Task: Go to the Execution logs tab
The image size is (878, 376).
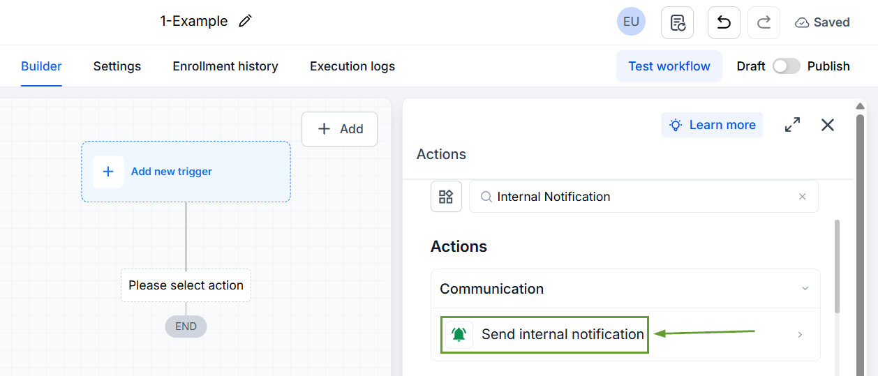Action: pos(352,66)
